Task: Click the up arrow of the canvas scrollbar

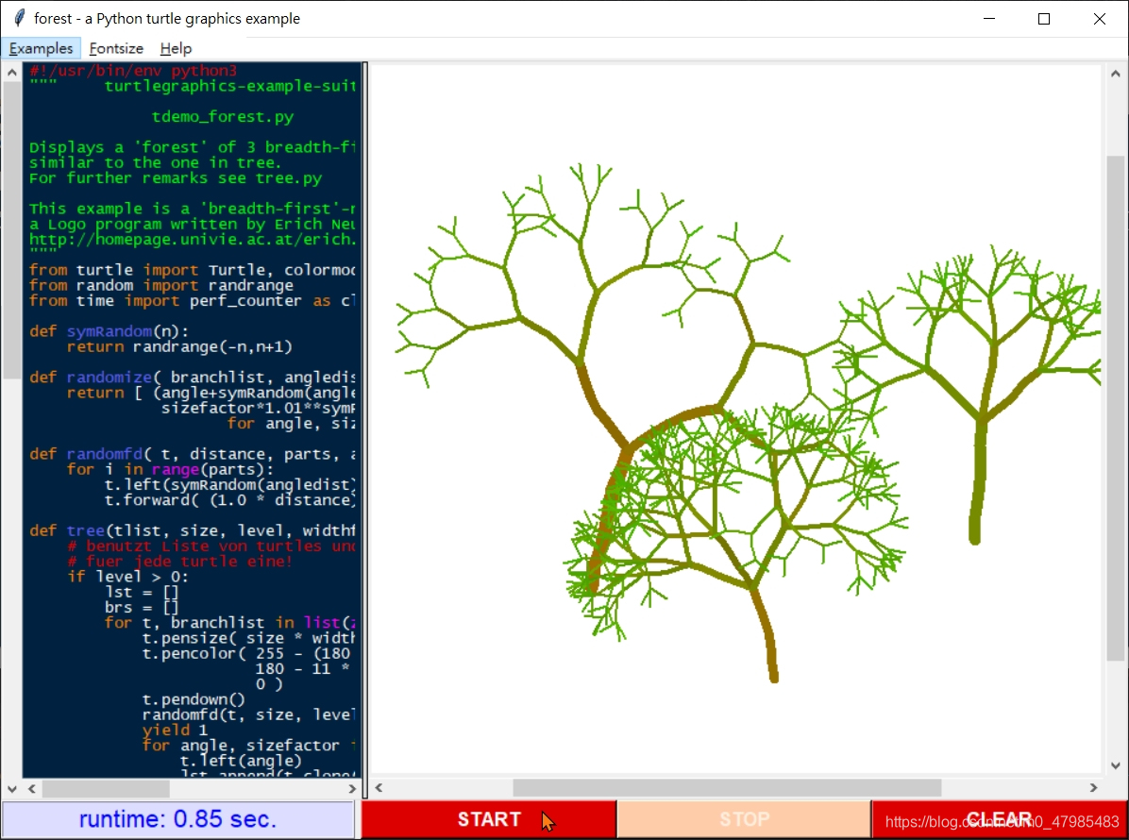Action: pyautogui.click(x=1117, y=71)
